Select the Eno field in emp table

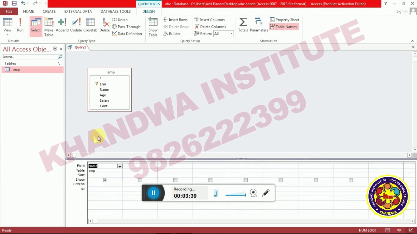[103, 84]
